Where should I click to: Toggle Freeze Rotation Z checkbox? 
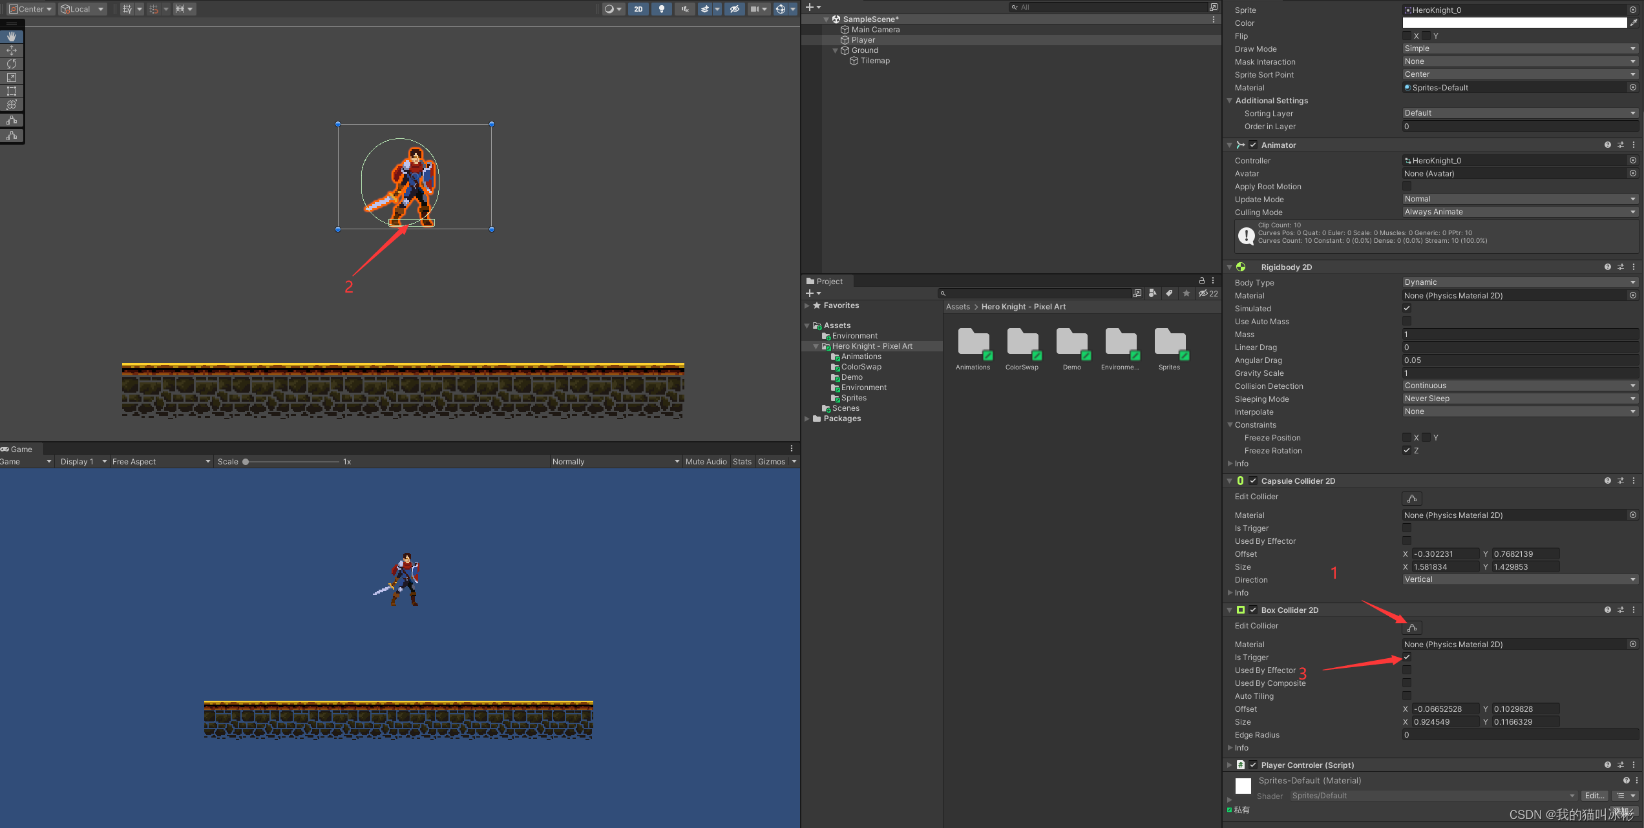(x=1407, y=451)
